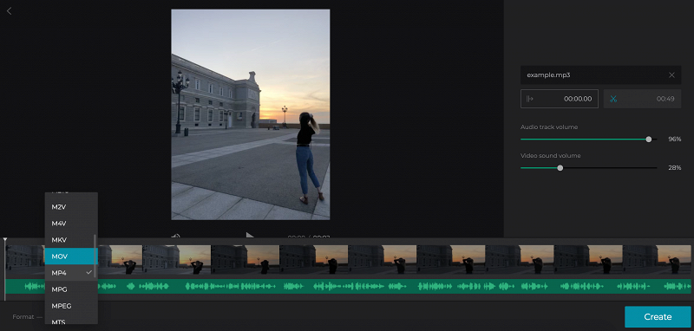Set audio start time field 00:00.00
This screenshot has height=331, width=694.
(560, 99)
